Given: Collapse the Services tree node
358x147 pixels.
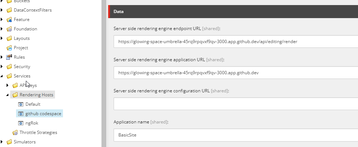Looking at the screenshot, I should [2, 76].
